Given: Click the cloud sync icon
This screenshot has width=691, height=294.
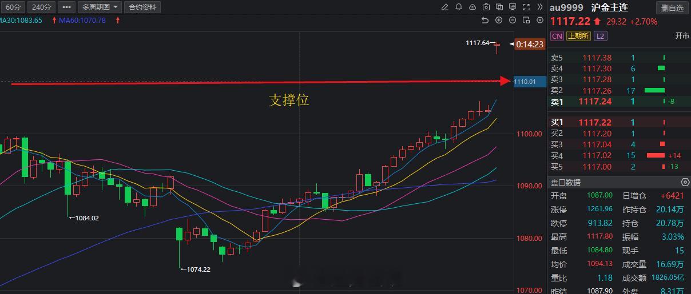Looking at the screenshot, I should (x=472, y=7).
